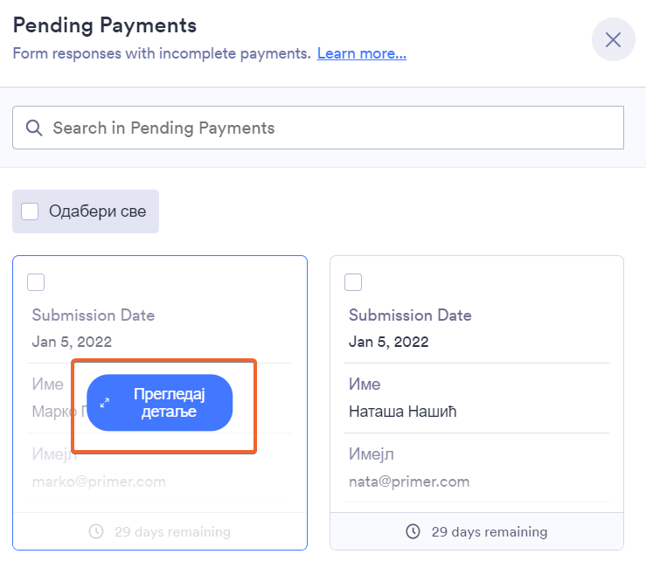Click the Pending Payments heading
The height and width of the screenshot is (575, 646).
coord(104,24)
